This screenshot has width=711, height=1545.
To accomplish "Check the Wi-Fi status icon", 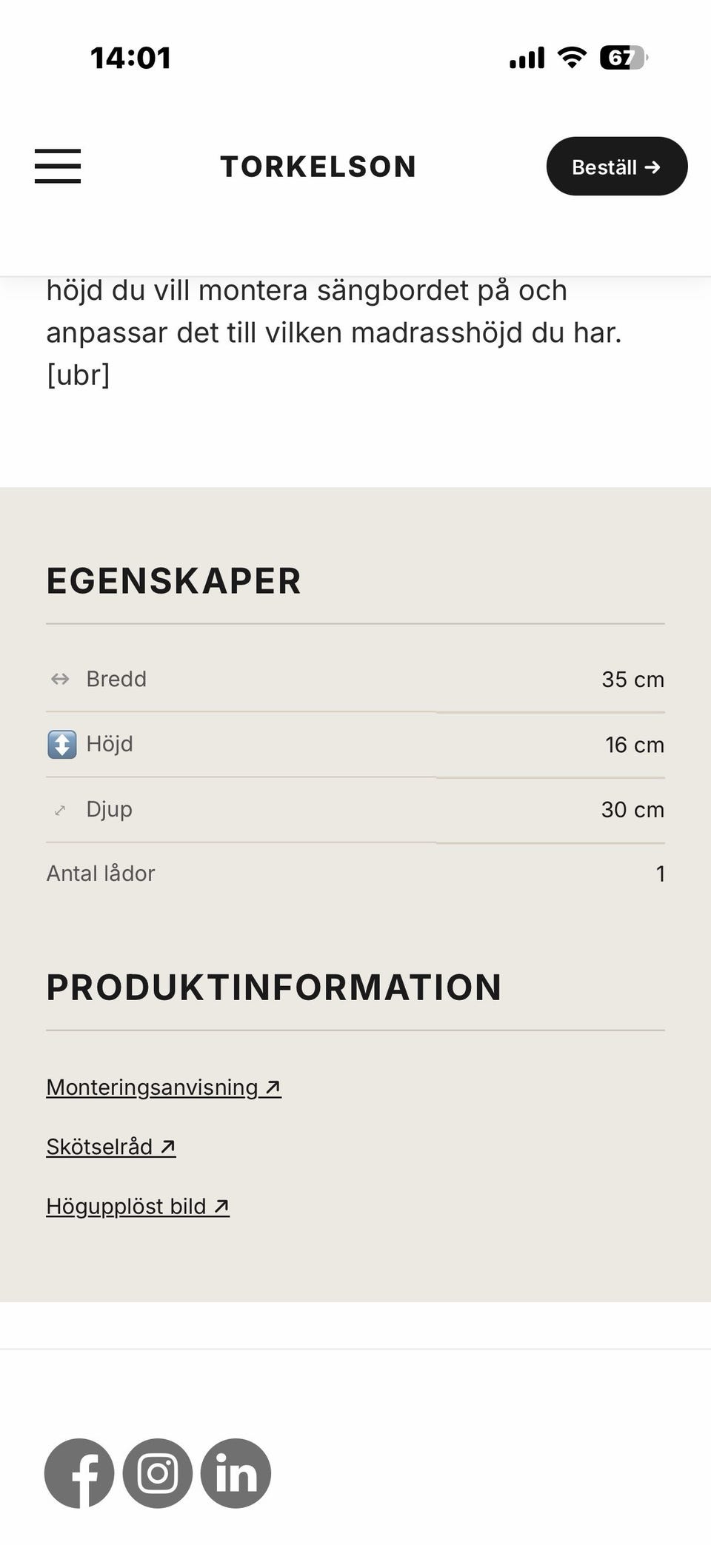I will click(572, 58).
